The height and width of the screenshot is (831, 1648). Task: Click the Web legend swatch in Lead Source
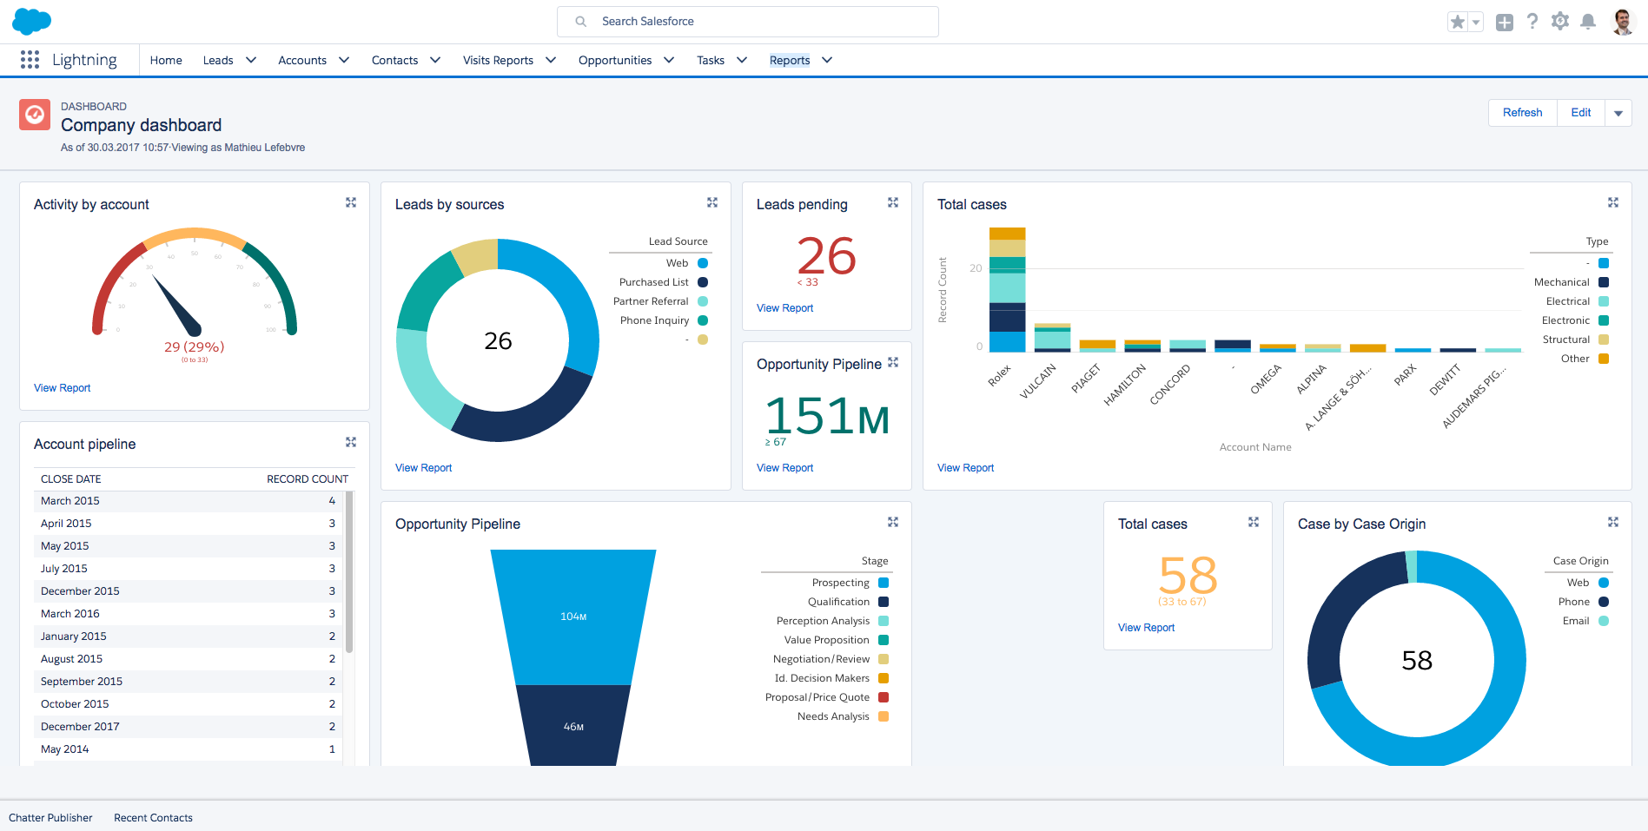click(703, 263)
